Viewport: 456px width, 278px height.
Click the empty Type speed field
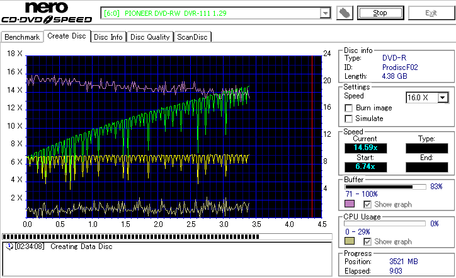tap(426, 148)
